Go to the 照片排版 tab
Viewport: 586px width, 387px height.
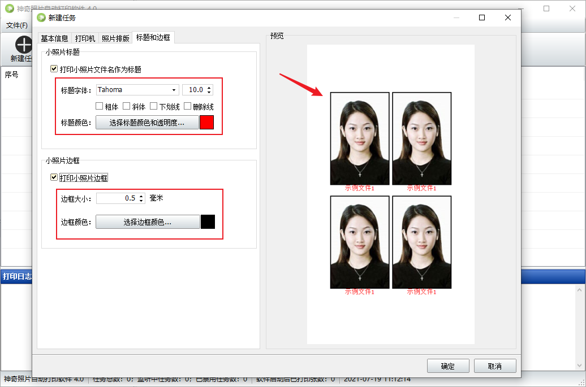tap(115, 38)
